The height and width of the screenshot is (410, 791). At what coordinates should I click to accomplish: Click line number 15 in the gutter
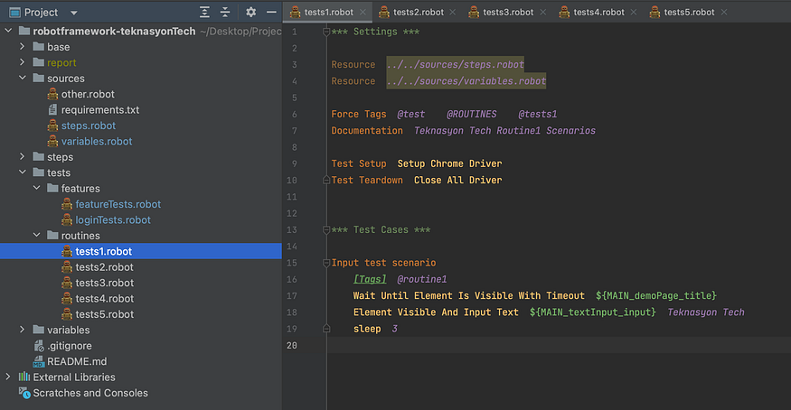coord(292,263)
